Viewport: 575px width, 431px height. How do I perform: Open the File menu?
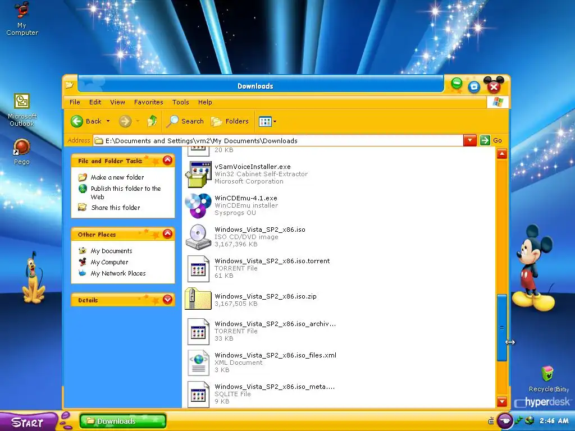[75, 102]
